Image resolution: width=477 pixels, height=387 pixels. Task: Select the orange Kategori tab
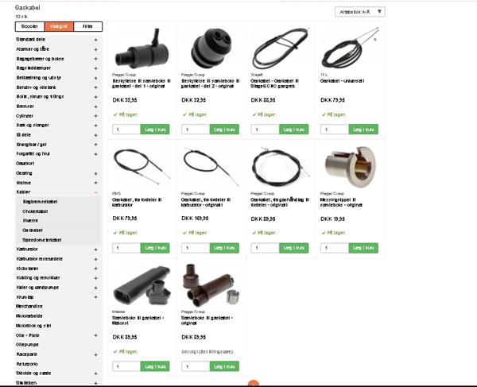[59, 26]
